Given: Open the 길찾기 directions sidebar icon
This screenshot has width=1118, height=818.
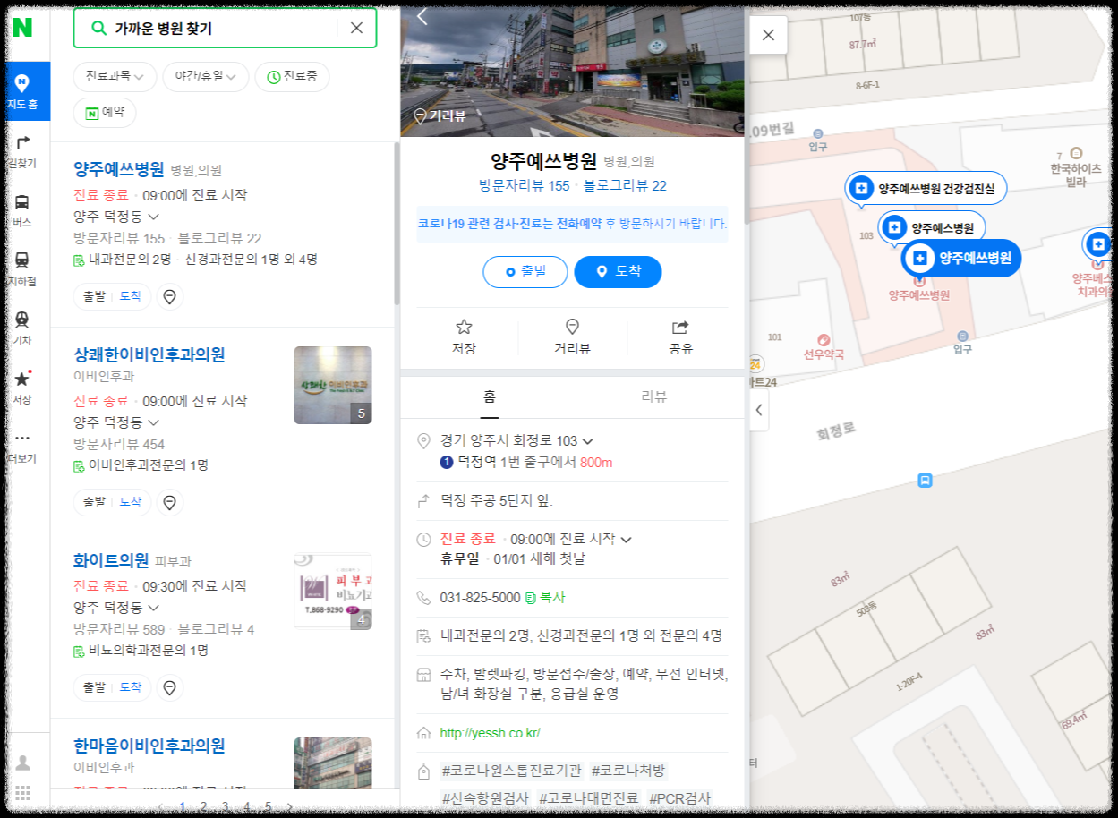Looking at the screenshot, I should coord(21,149).
